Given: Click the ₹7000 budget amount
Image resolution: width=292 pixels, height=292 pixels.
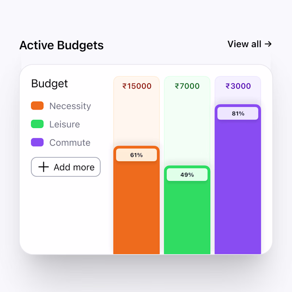Looking at the screenshot, I should coord(187,86).
